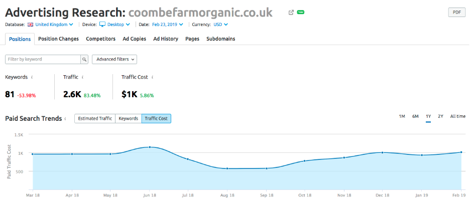Click the 5.86% traffic cost change
Viewport: 471px width, 203px height.
pyautogui.click(x=147, y=96)
